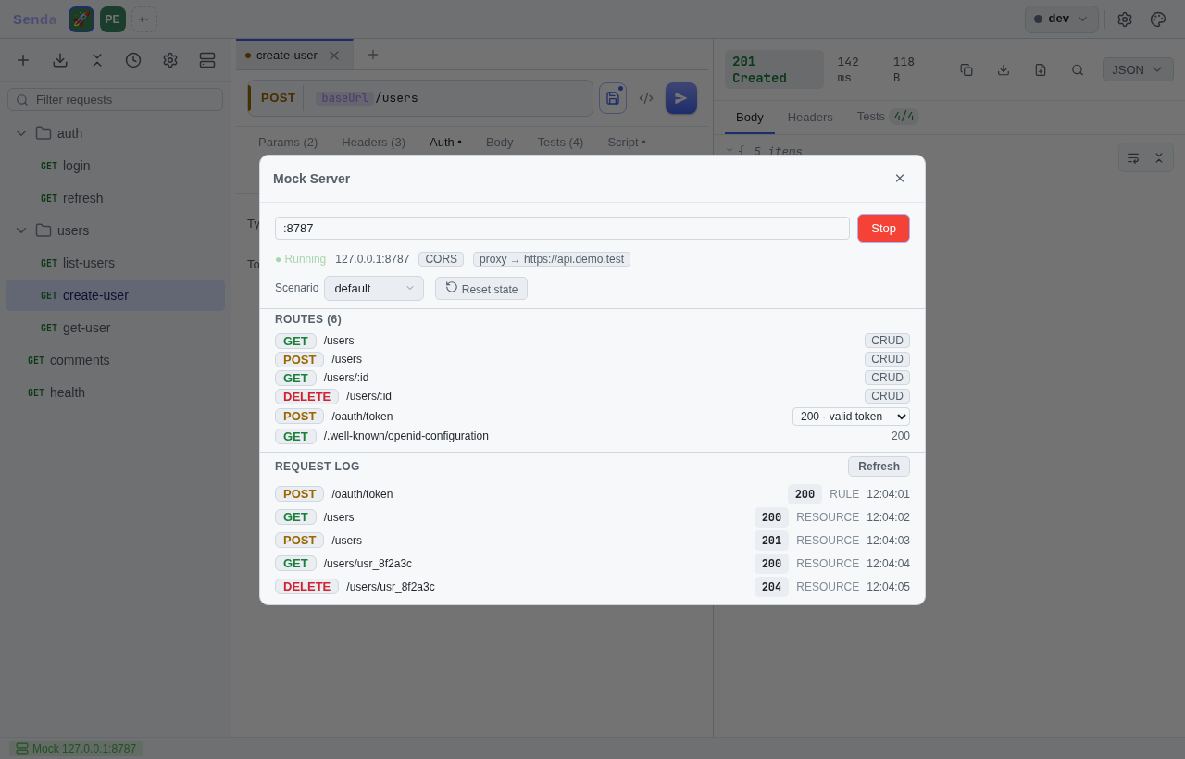Screen dimensions: 1185x759
Task: Show generated code snippet icon
Action: [x=646, y=98]
